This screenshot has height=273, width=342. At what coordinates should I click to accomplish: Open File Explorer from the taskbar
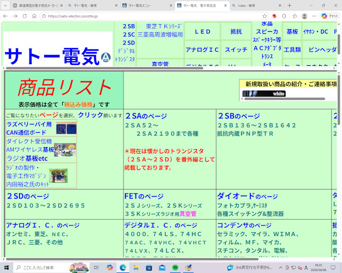click(x=136, y=267)
